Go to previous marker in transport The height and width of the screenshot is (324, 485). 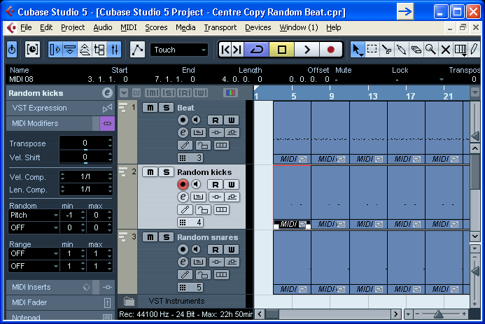(x=225, y=50)
